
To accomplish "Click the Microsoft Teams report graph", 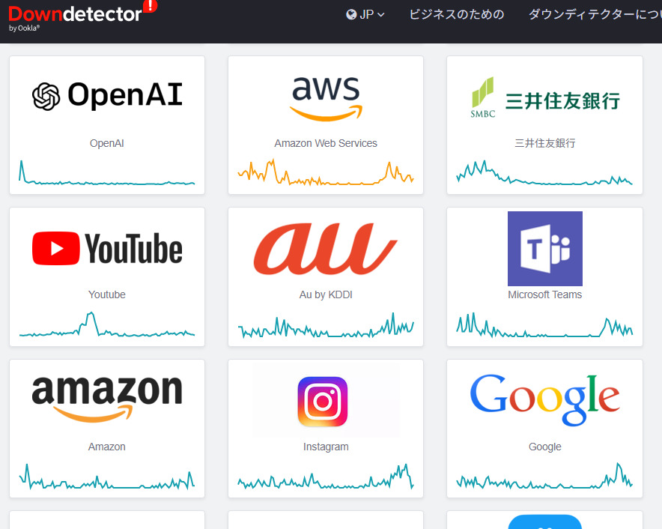I will [x=544, y=325].
